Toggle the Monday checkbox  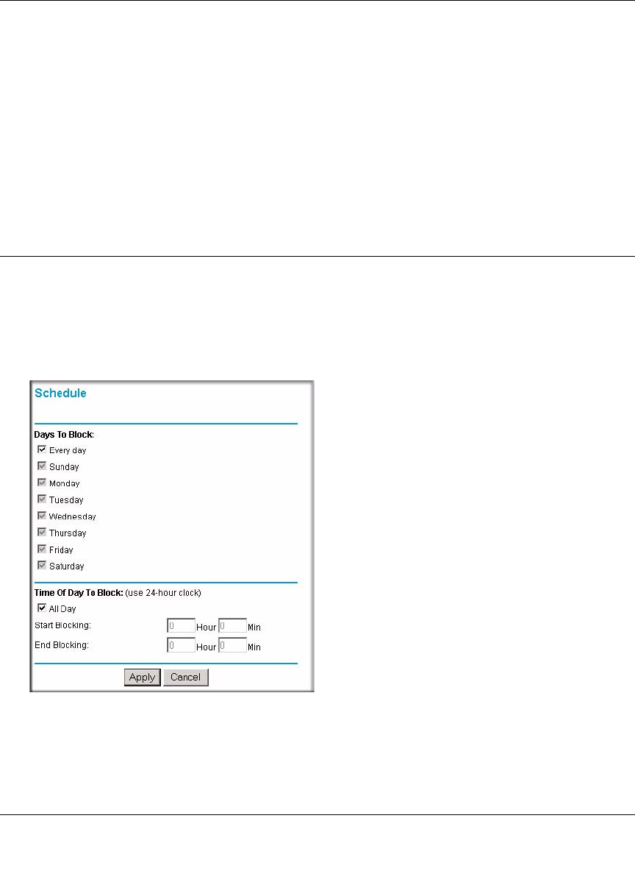click(x=42, y=483)
